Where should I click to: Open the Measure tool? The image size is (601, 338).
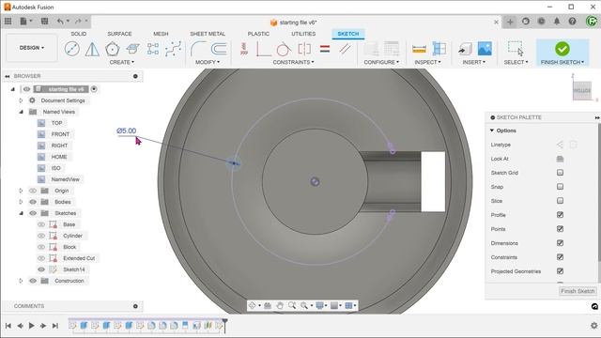tap(419, 49)
